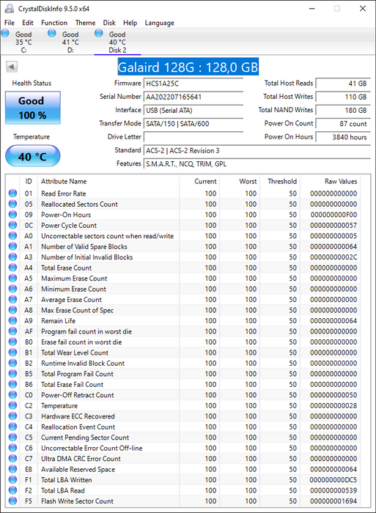Click the Interface field USB (Serial ATA)

pyautogui.click(x=193, y=110)
